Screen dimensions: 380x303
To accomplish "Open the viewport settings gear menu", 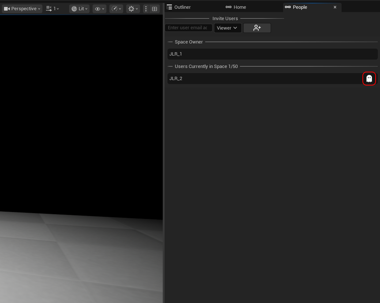I will tap(133, 8).
